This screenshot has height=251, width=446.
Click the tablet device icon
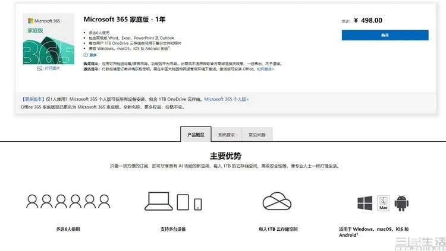(x=183, y=202)
